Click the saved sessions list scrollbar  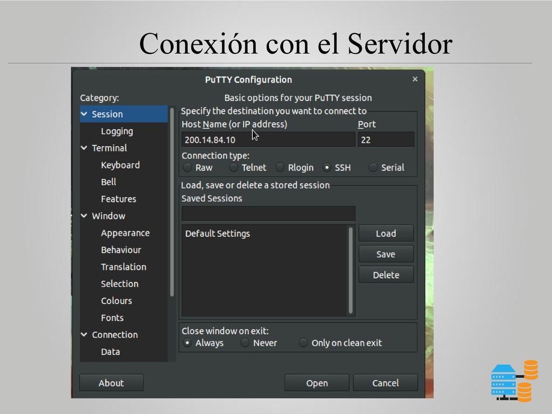click(x=350, y=271)
